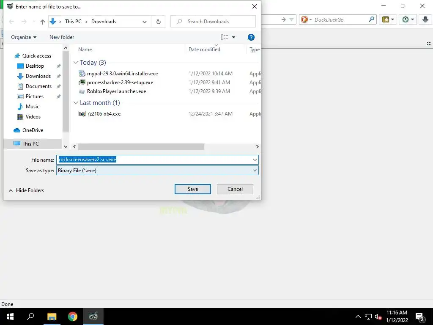Click Downloads in the address breadcrumb
Image resolution: width=433 pixels, height=325 pixels.
click(104, 22)
